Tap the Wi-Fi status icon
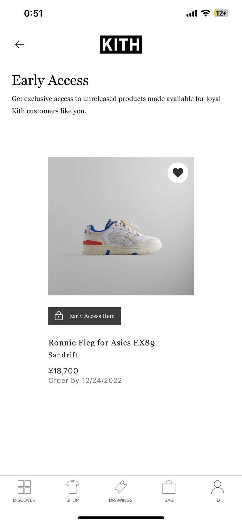The height and width of the screenshot is (524, 242). pyautogui.click(x=206, y=13)
